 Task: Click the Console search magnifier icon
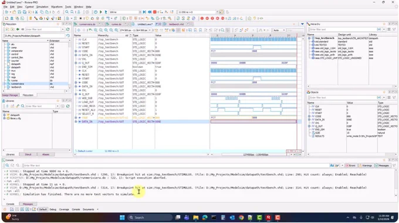click(x=7, y=166)
